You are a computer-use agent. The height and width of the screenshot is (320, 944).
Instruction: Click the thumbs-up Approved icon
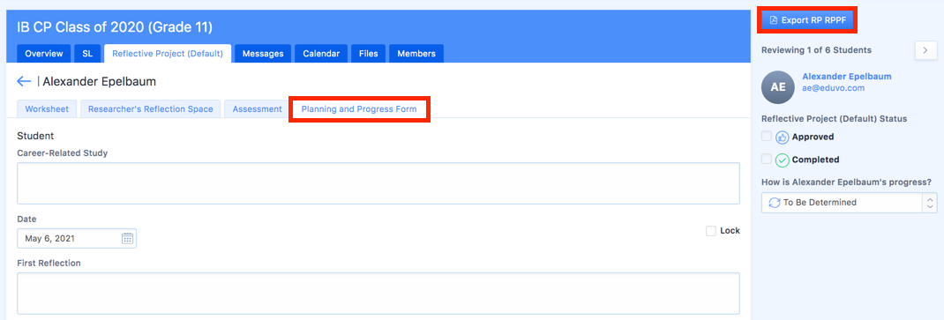pyautogui.click(x=782, y=138)
